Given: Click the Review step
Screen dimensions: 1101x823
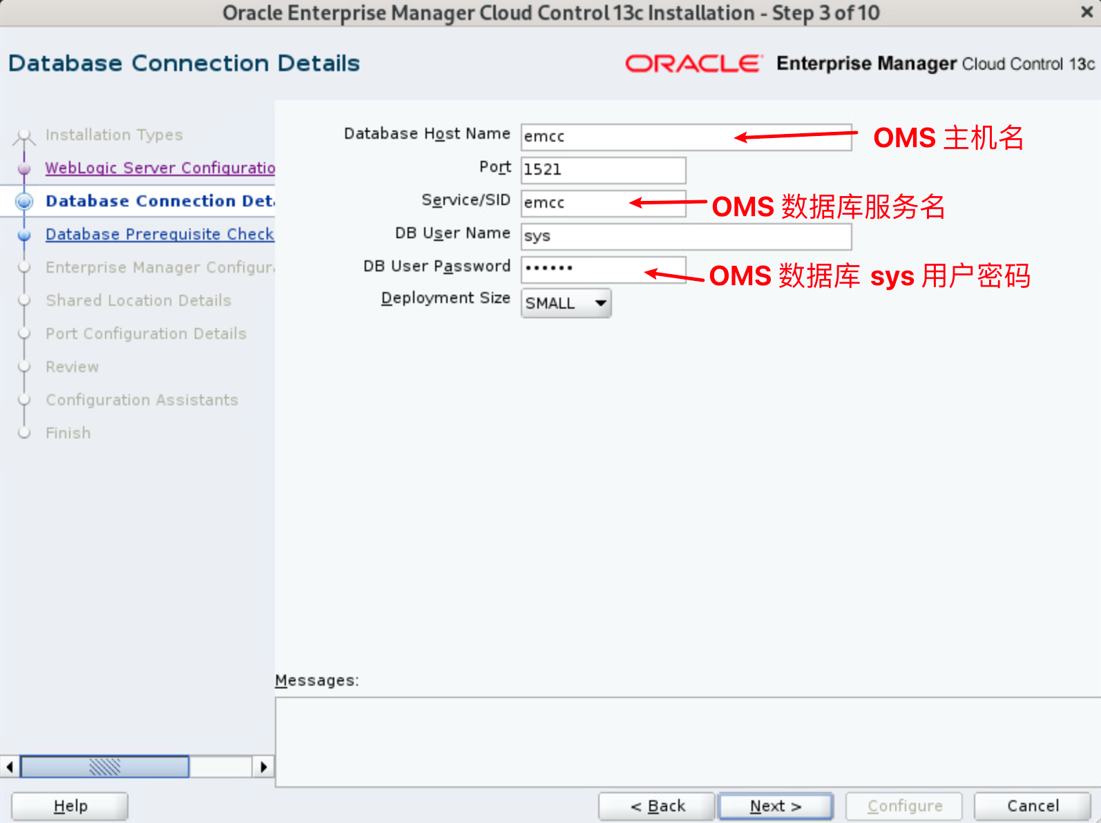Looking at the screenshot, I should pyautogui.click(x=72, y=367).
